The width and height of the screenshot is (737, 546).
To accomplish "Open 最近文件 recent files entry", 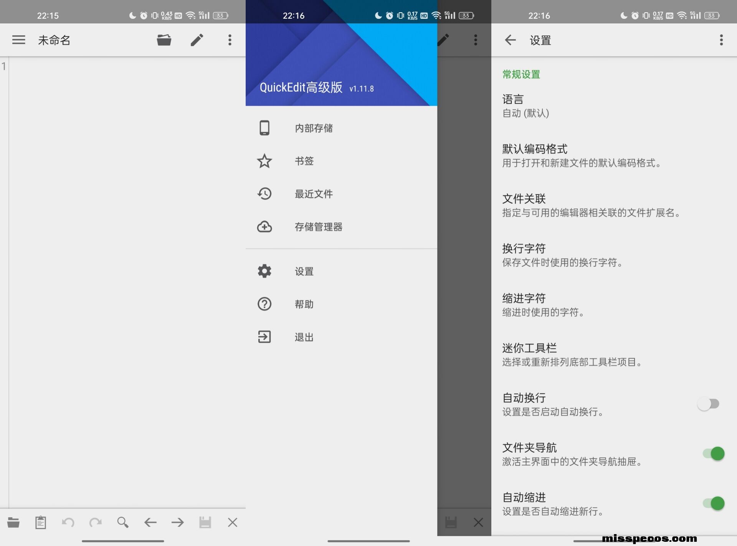I will 341,194.
